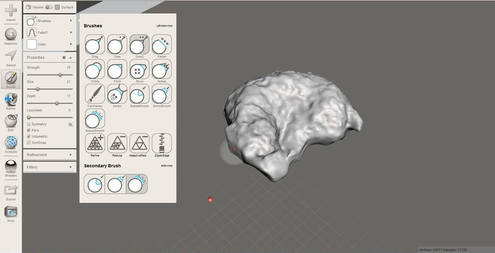Open the Stamp tool
495x253 pixels.
coord(11,101)
